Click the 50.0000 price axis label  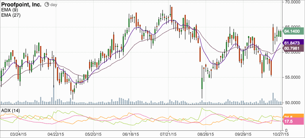293,103
